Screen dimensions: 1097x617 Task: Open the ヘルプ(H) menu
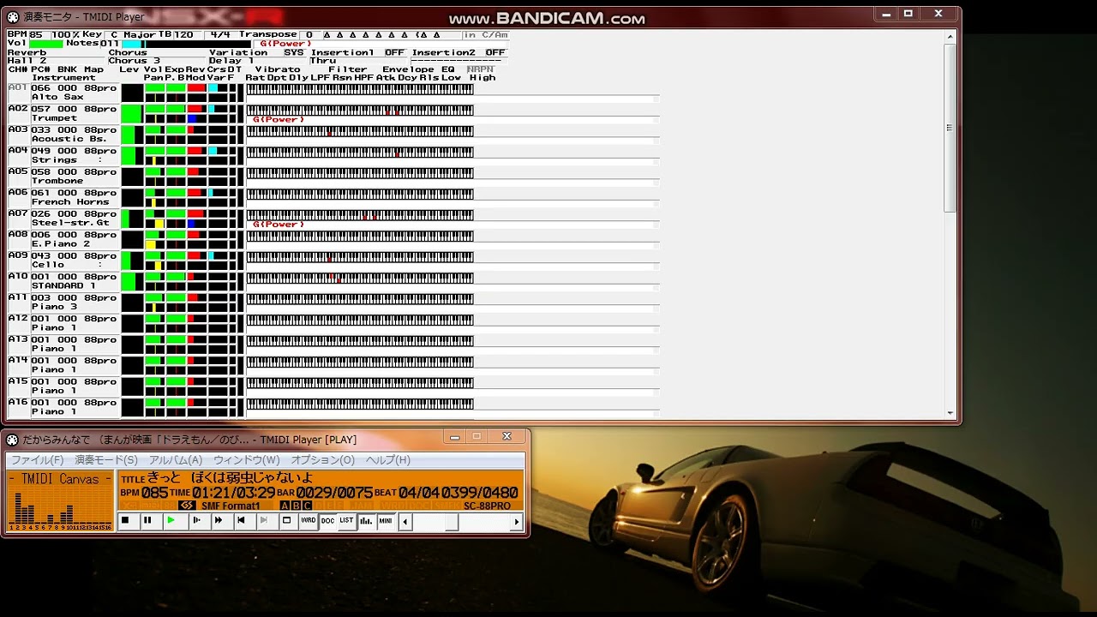[x=388, y=460]
